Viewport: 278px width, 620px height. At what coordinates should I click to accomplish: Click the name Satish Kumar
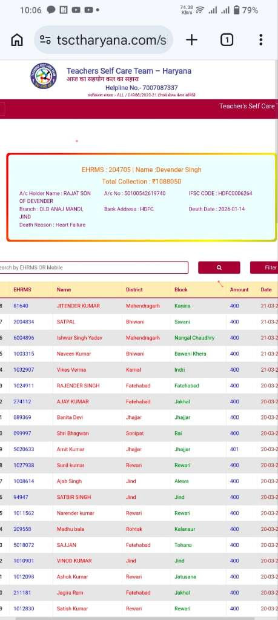click(x=72, y=608)
